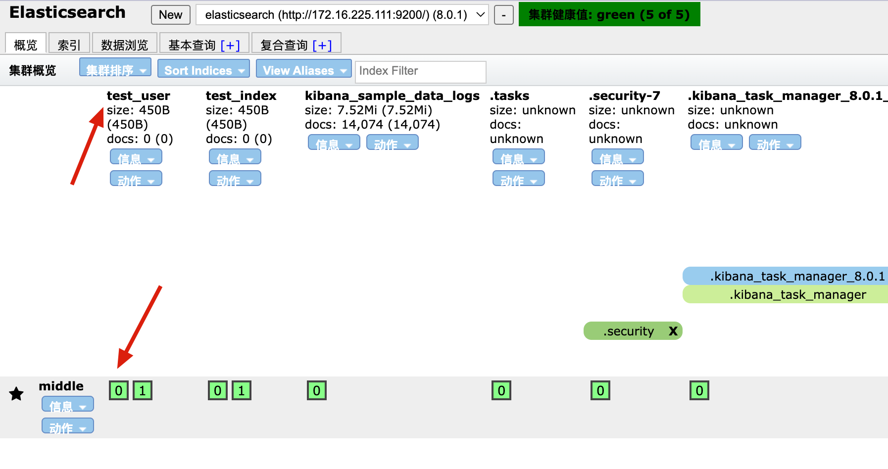This screenshot has height=469, width=888.
Task: Add a new 复合查询 tab via [+]
Action: click(322, 45)
